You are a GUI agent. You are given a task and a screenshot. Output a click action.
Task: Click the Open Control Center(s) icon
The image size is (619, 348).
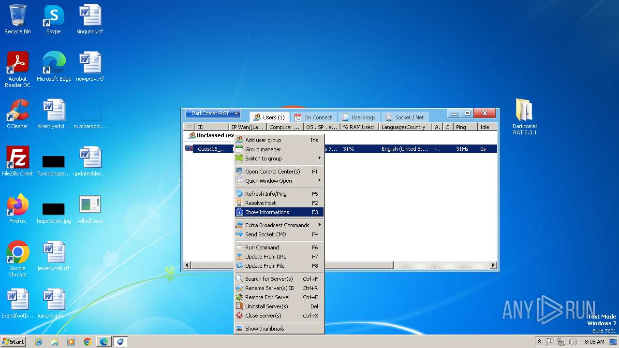tap(239, 172)
